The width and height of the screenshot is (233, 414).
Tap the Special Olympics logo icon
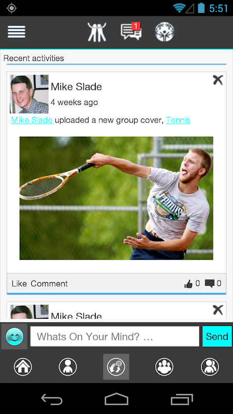[x=165, y=32]
